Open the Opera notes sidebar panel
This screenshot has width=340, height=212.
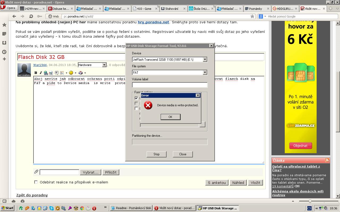4,34
